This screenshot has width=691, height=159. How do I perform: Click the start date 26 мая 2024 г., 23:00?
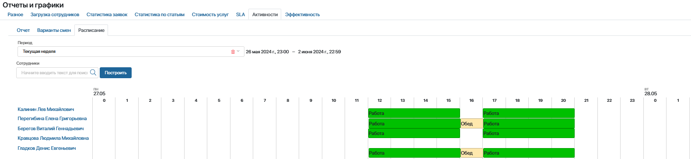point(267,52)
